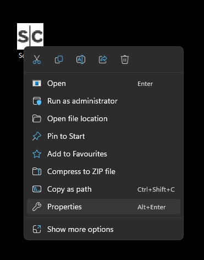Choose Open file location
Viewport: 204px width, 260px height.
103,119
